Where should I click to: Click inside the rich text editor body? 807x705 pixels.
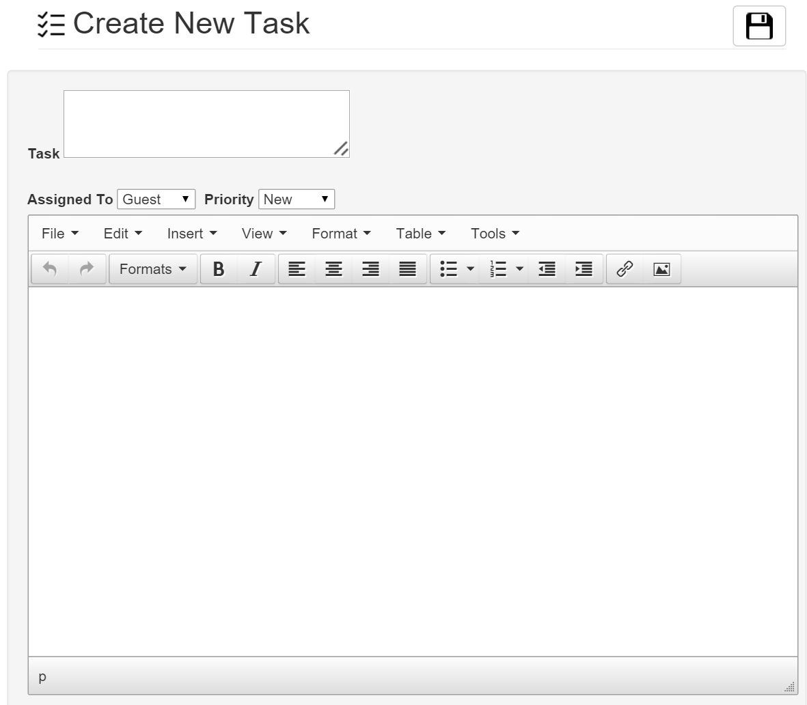point(413,471)
